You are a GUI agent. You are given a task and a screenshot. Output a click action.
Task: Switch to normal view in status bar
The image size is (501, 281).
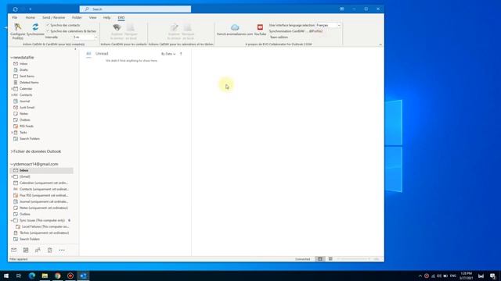pos(320,259)
